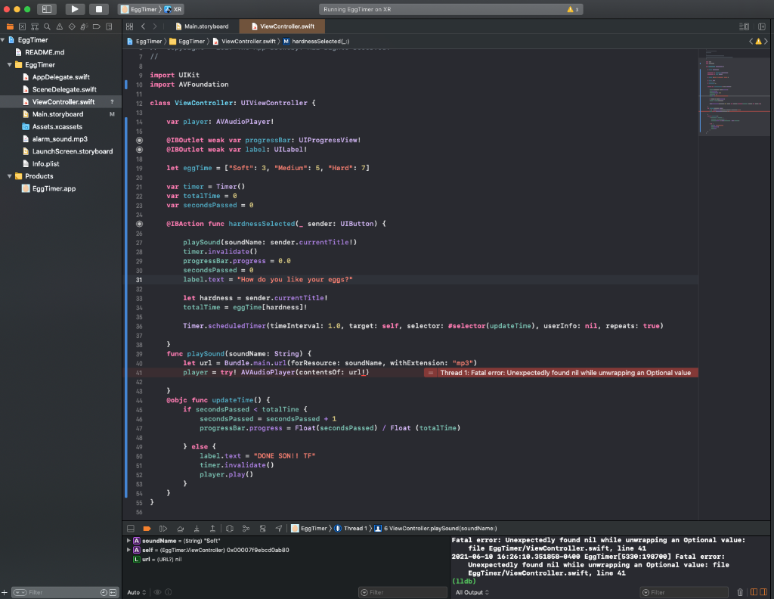Select Info.plist in navigator
The width and height of the screenshot is (774, 599).
pos(41,164)
